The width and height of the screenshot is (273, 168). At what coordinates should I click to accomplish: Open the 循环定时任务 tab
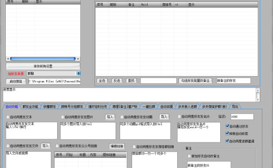[x=97, y=107]
